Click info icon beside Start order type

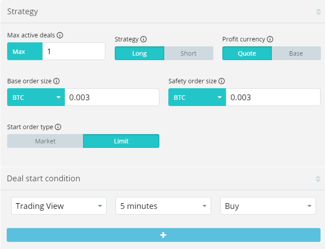(x=58, y=127)
